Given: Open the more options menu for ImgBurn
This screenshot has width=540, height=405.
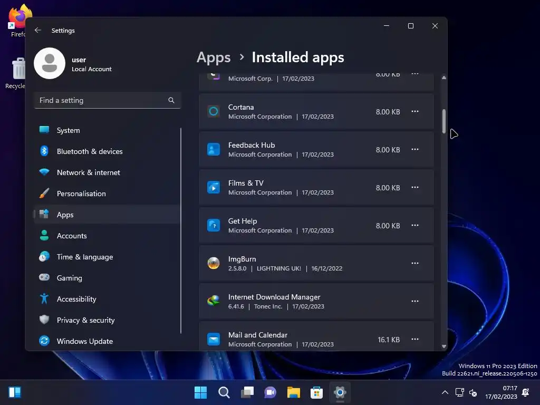Looking at the screenshot, I should pos(415,263).
